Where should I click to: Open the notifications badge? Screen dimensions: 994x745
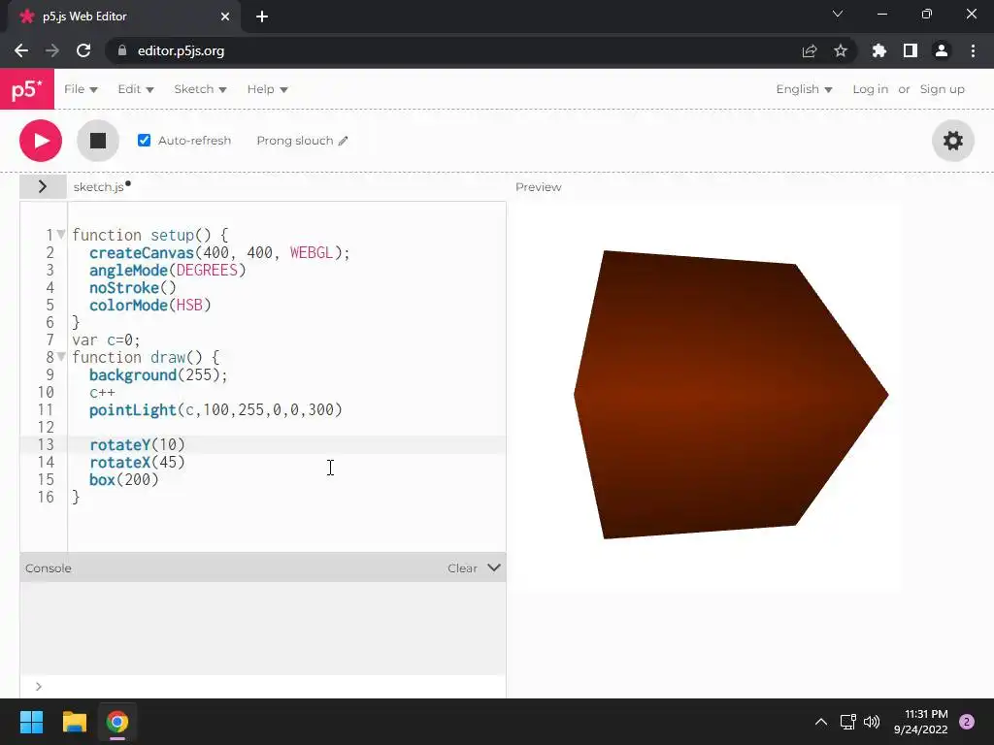coord(967,722)
